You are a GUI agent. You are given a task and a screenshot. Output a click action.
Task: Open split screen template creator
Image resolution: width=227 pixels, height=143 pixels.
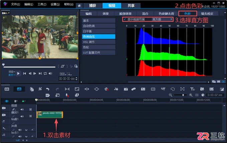202,89
